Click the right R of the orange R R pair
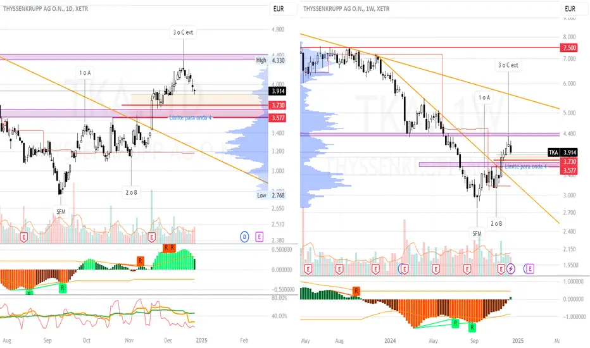590x348 pixels. (x=172, y=248)
